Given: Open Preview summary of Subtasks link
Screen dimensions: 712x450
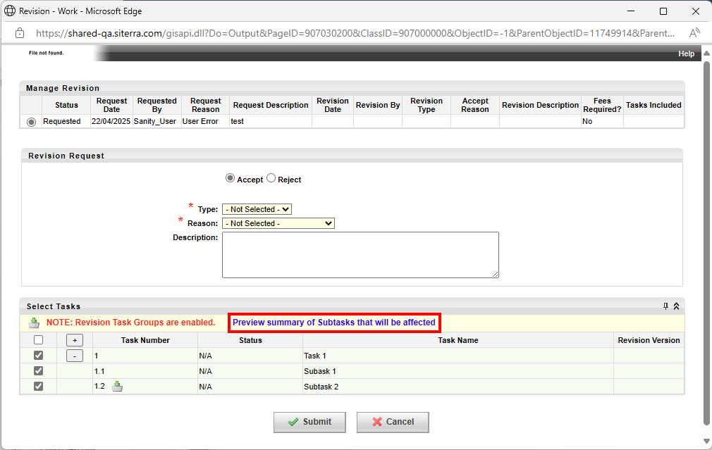Looking at the screenshot, I should point(334,323).
